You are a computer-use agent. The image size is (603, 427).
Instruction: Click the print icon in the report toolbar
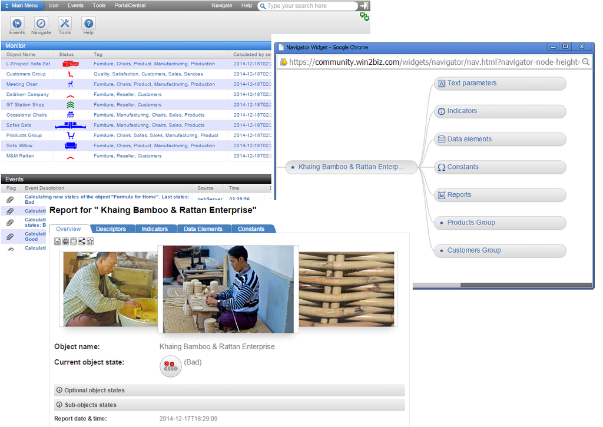click(57, 241)
